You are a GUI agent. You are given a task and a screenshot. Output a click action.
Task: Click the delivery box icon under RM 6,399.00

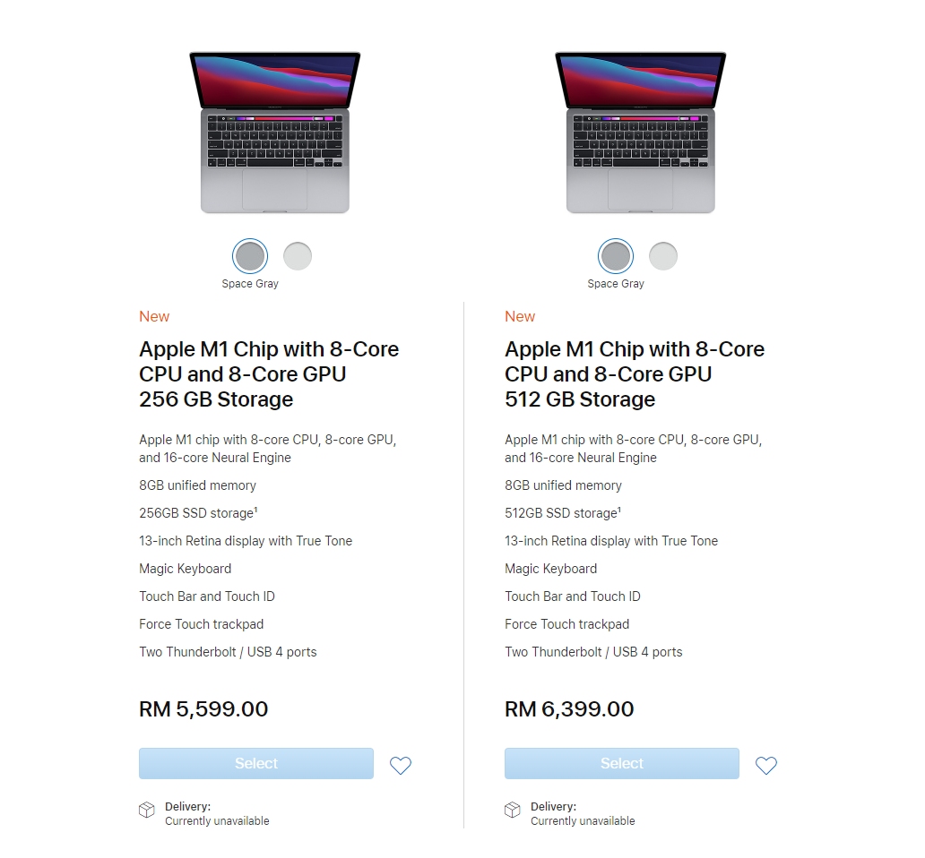513,810
